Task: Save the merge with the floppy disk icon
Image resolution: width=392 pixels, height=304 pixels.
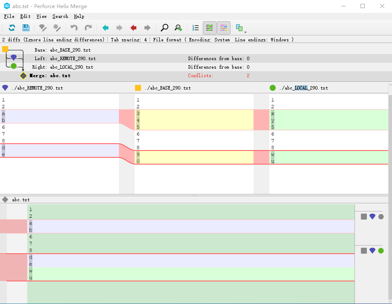Action: pos(26,28)
